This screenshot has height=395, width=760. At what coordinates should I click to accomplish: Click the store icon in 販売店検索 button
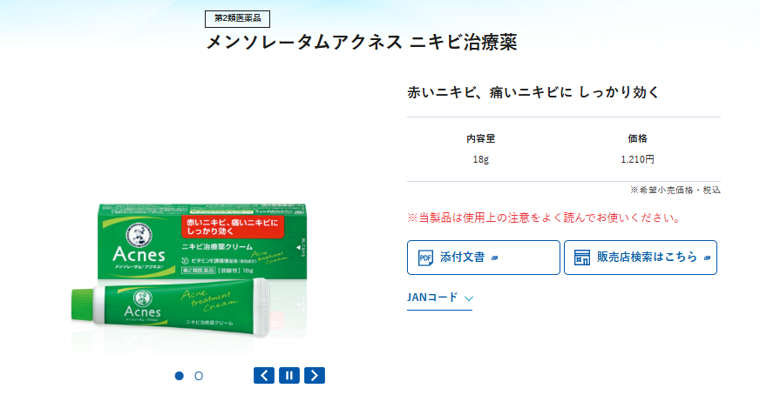pos(581,258)
